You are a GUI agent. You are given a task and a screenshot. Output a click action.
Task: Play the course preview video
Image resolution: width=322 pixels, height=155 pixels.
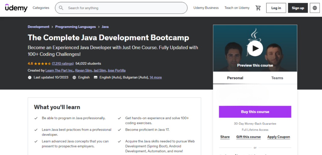coord(255,48)
